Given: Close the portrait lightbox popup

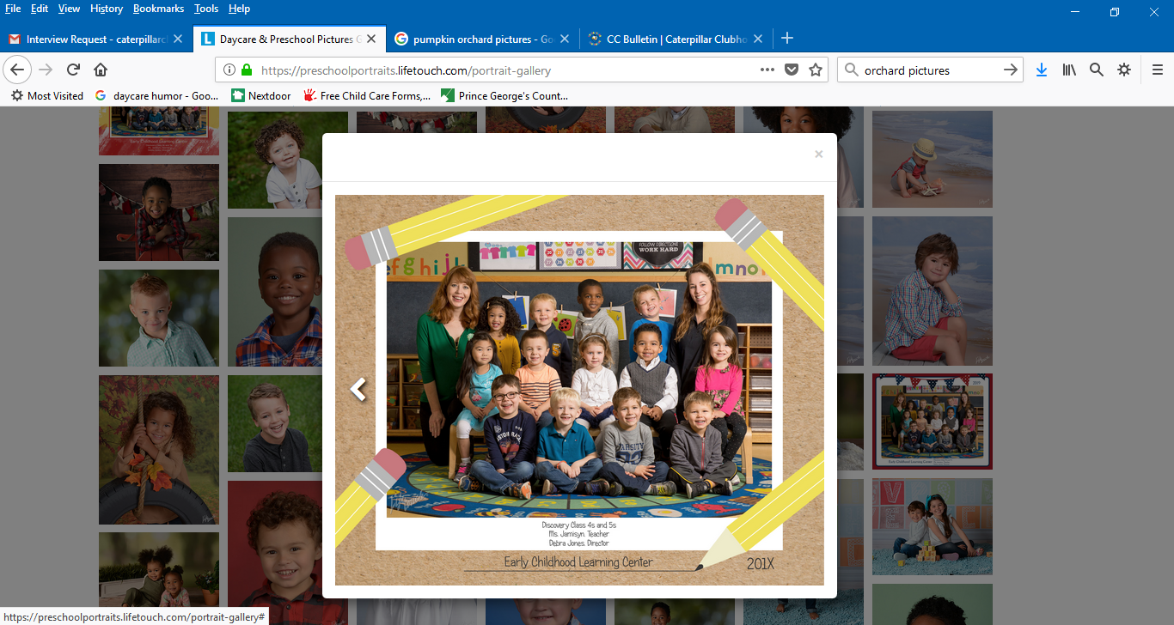Looking at the screenshot, I should pos(818,155).
